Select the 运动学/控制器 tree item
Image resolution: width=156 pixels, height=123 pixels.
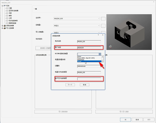pos(13,11)
